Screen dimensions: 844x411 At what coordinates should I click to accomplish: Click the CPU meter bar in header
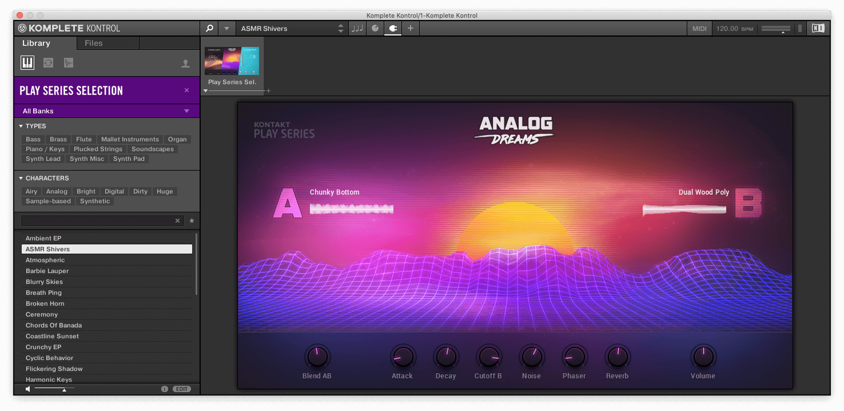click(799, 29)
